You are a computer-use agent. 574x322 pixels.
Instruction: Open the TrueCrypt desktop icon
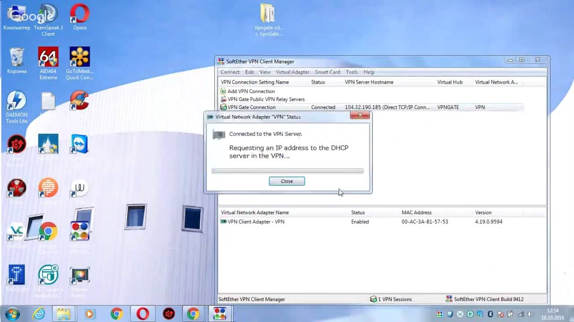click(17, 278)
